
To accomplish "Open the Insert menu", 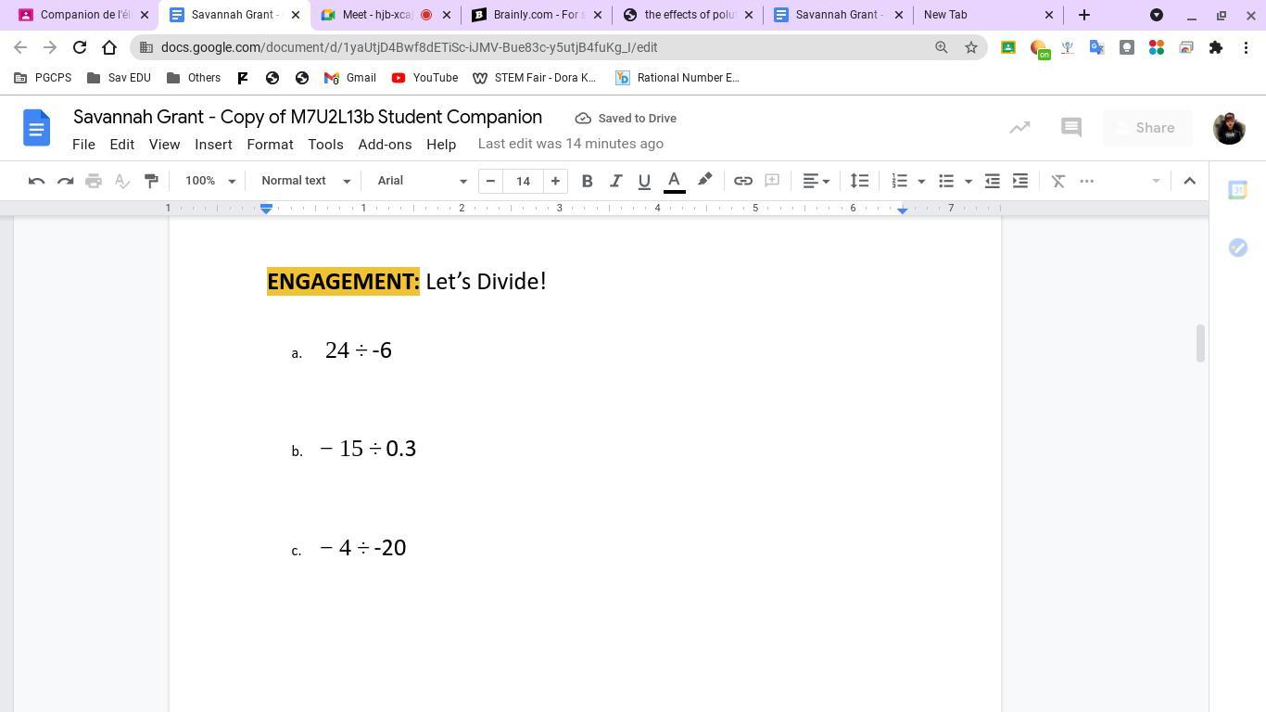I will click(x=213, y=145).
